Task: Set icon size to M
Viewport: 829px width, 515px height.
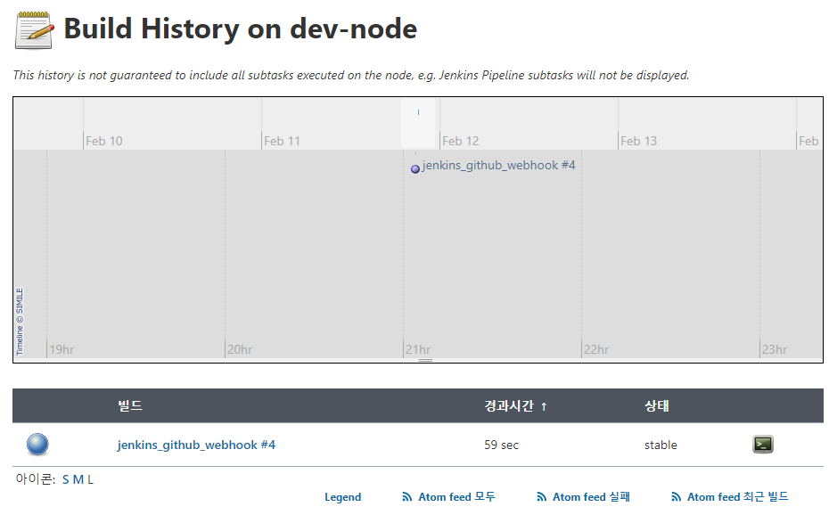Action: click(78, 479)
